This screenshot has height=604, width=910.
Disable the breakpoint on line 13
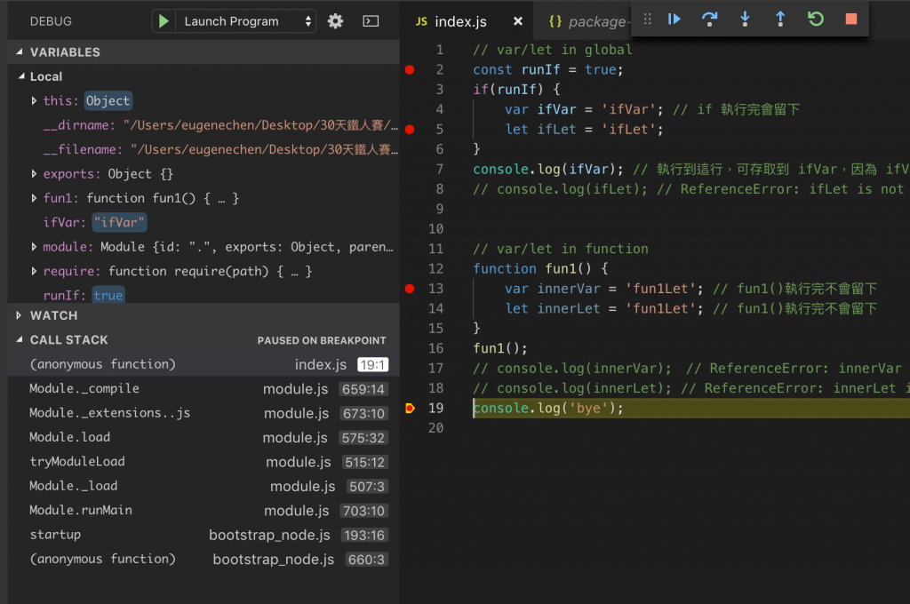[x=410, y=289]
